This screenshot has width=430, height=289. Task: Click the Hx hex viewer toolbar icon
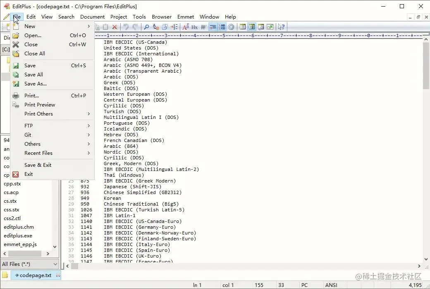click(x=194, y=27)
